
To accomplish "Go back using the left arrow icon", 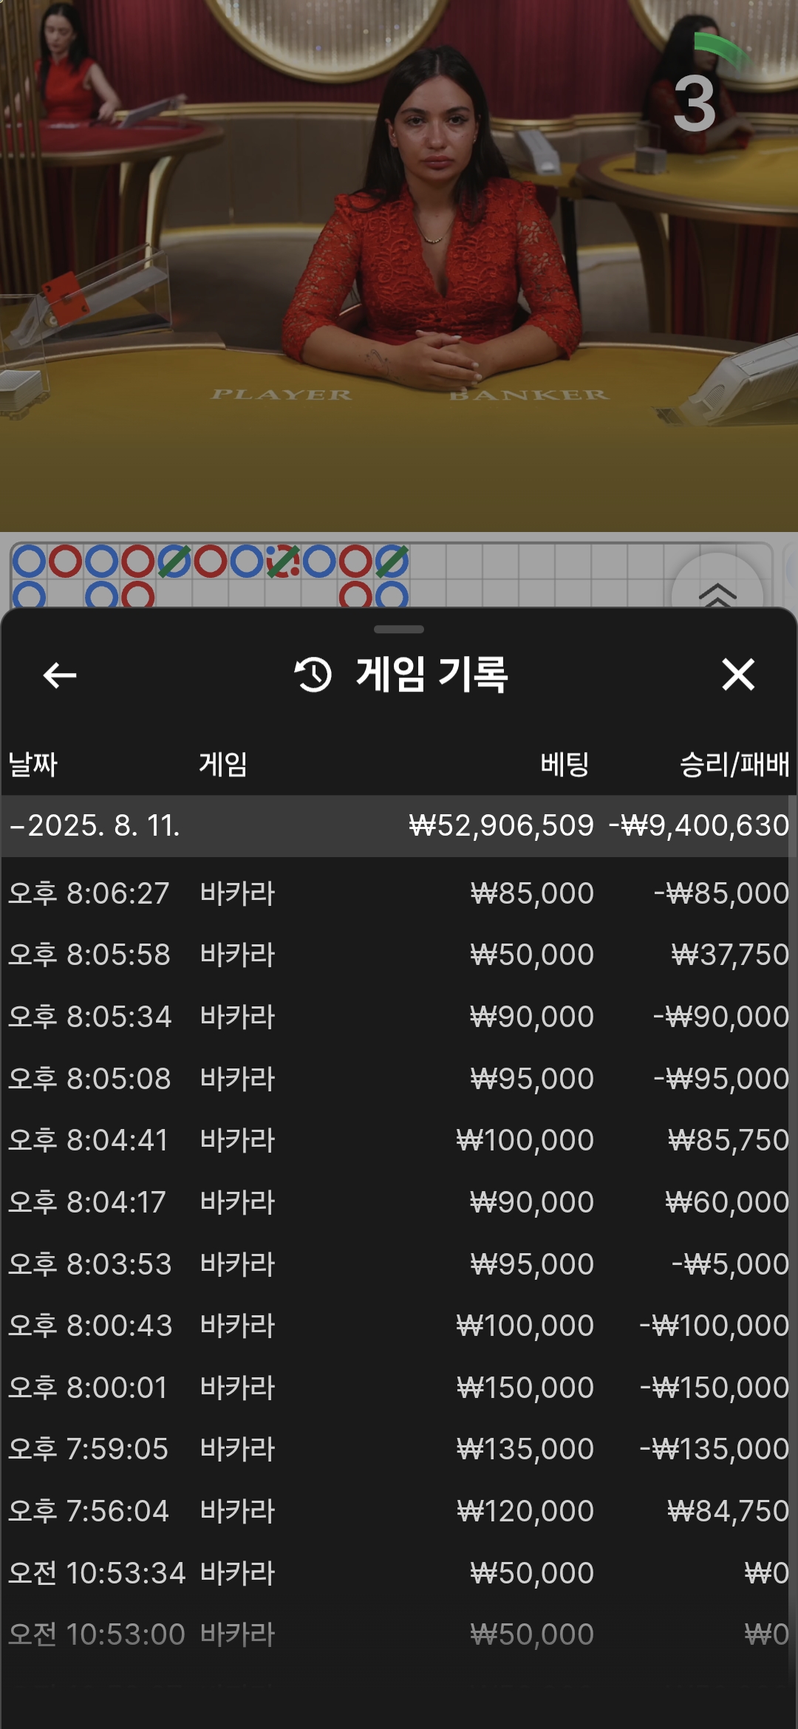I will pos(60,675).
